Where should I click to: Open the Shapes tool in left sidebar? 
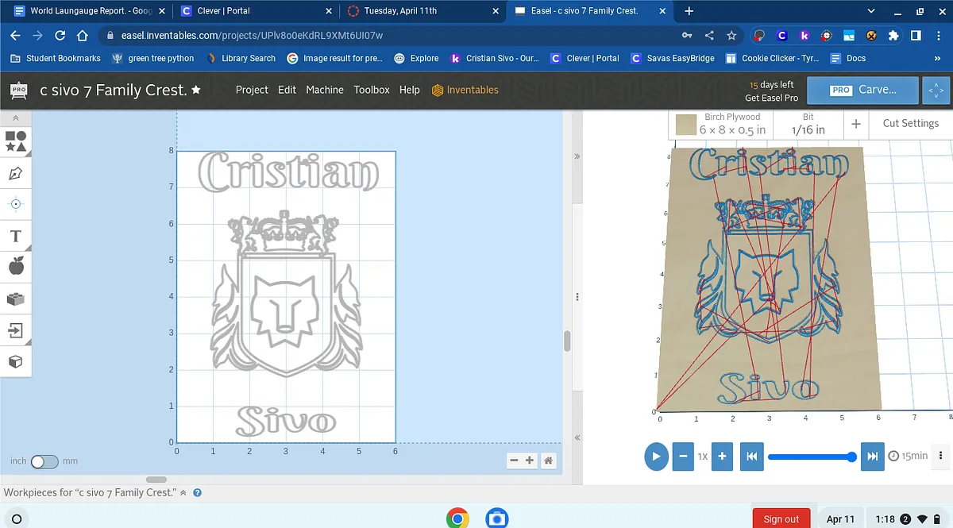pyautogui.click(x=16, y=141)
